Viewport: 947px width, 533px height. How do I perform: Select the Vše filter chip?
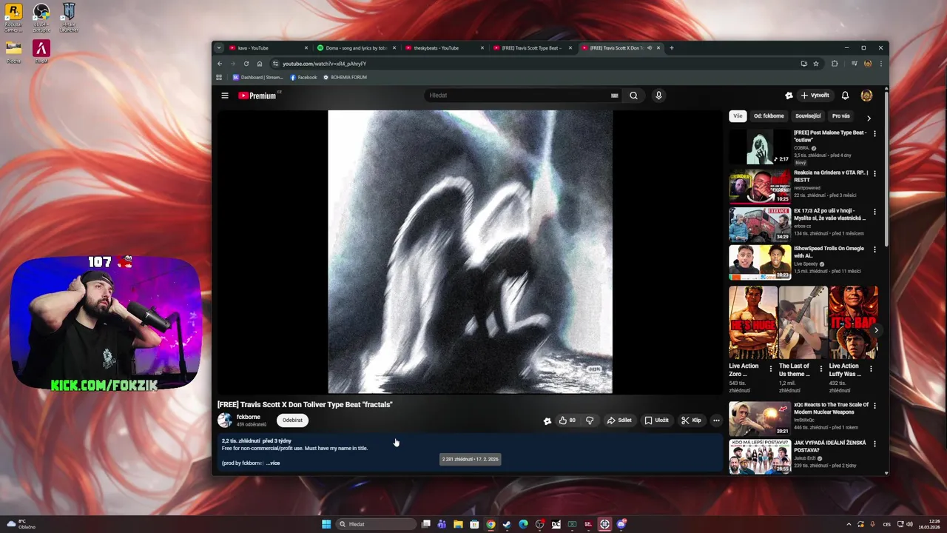click(x=738, y=116)
